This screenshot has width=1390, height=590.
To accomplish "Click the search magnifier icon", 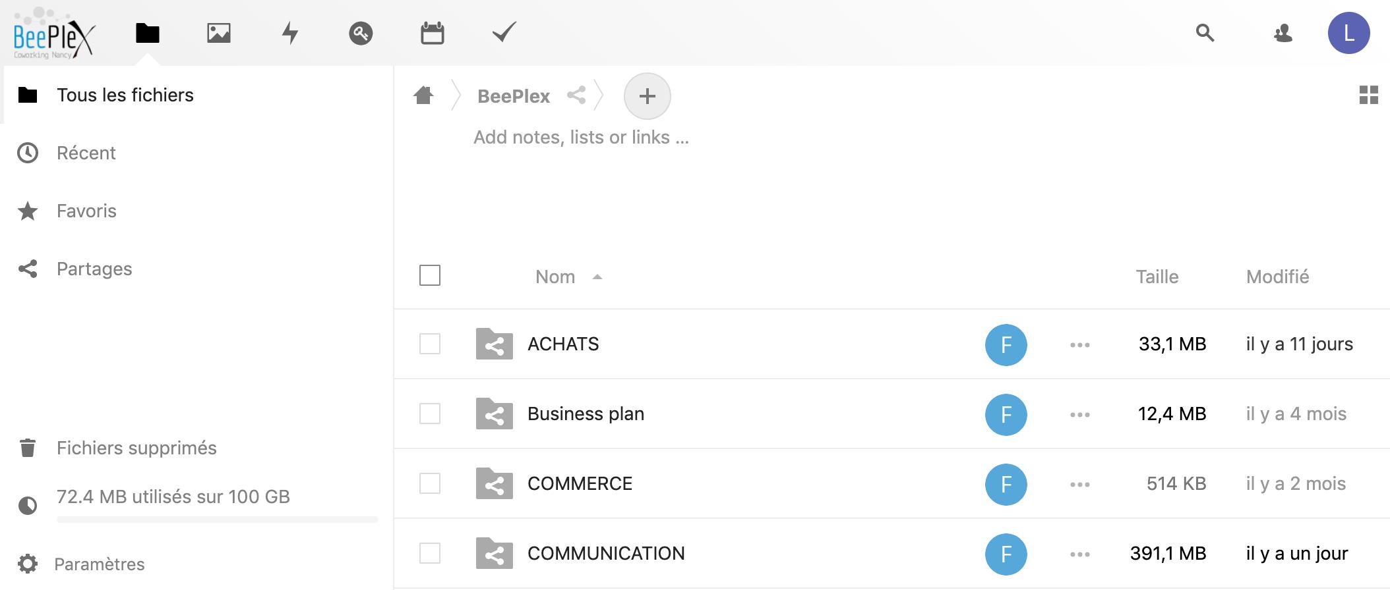I will point(1205,33).
